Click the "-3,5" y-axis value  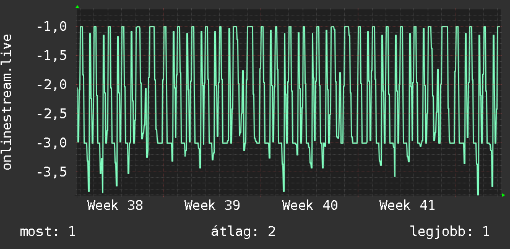point(51,172)
